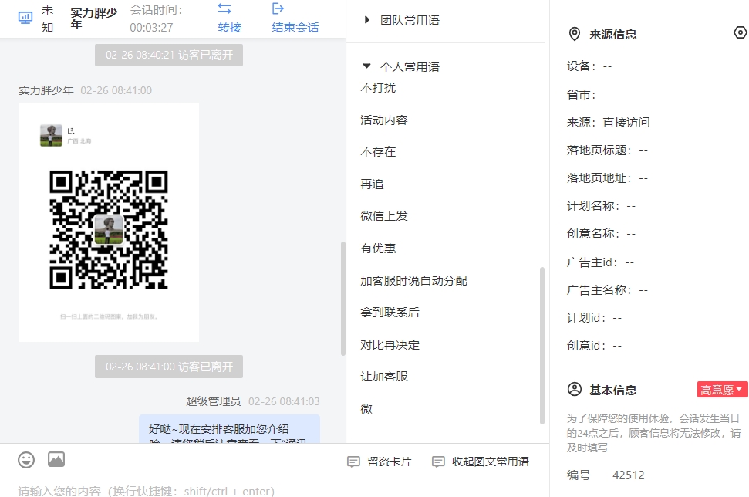Select the quick phrase 不存在
Image resolution: width=749 pixels, height=497 pixels.
pyautogui.click(x=378, y=151)
